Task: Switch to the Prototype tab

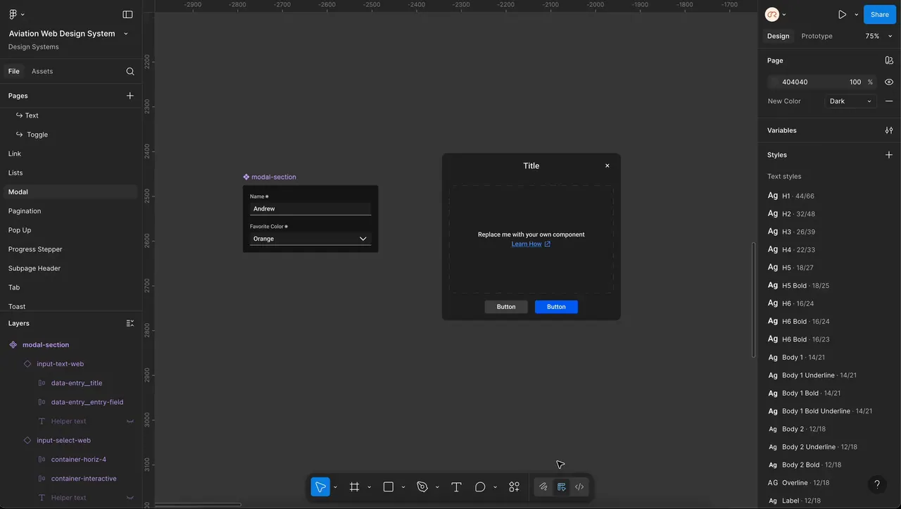Action: point(817,36)
